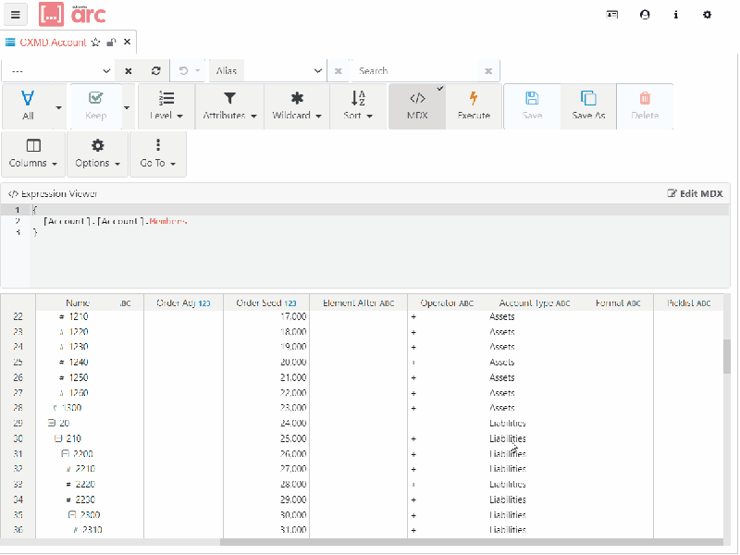740x555 pixels.
Task: Open the settings gear in header
Action: point(707,15)
